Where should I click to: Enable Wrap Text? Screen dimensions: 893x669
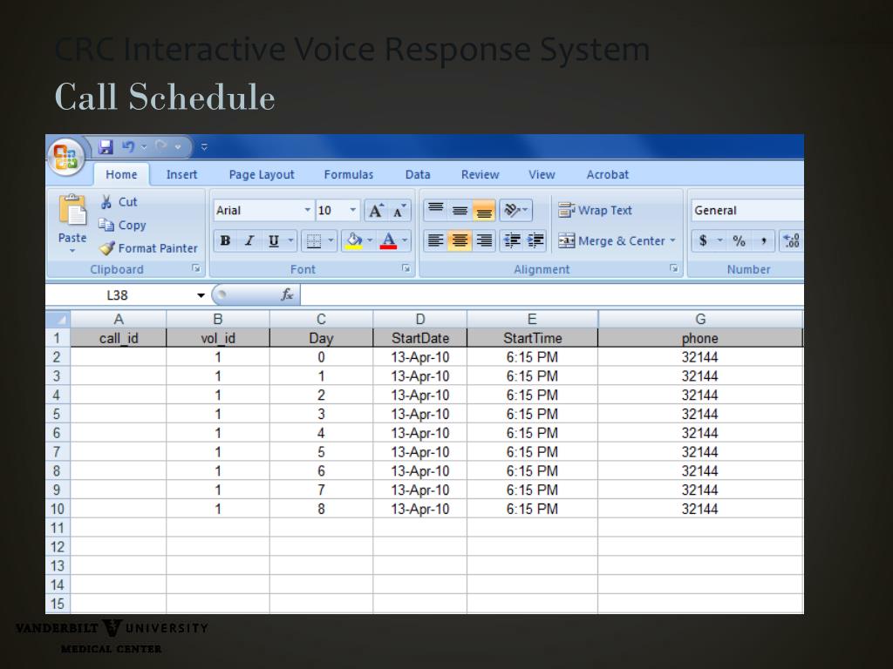595,211
